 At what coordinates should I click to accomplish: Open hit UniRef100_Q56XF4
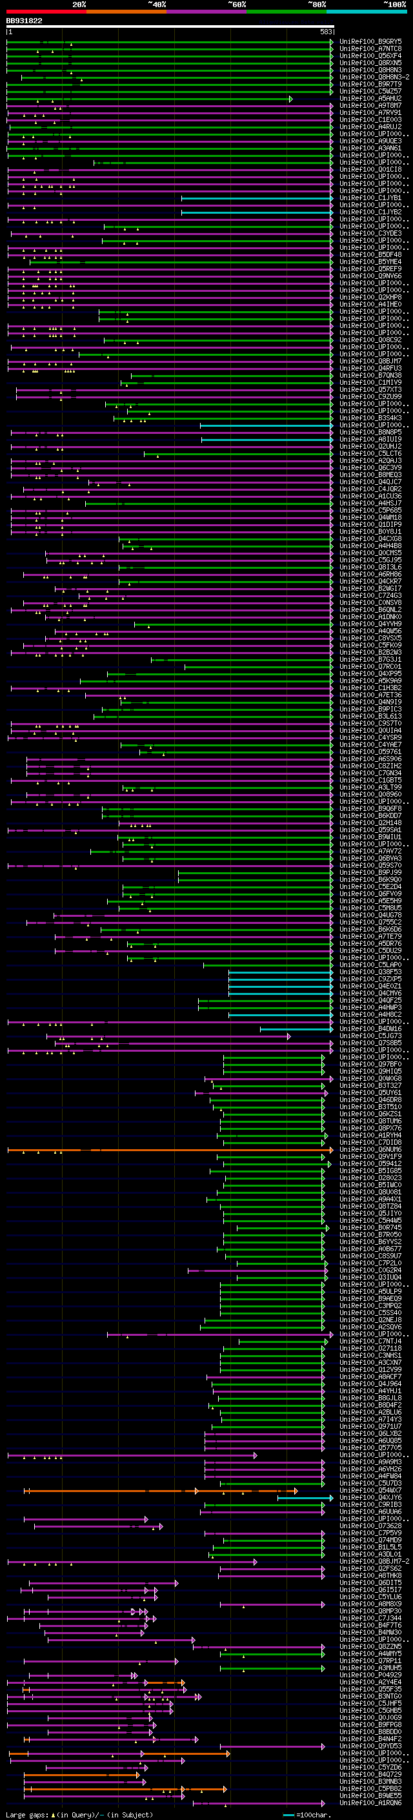[370, 56]
